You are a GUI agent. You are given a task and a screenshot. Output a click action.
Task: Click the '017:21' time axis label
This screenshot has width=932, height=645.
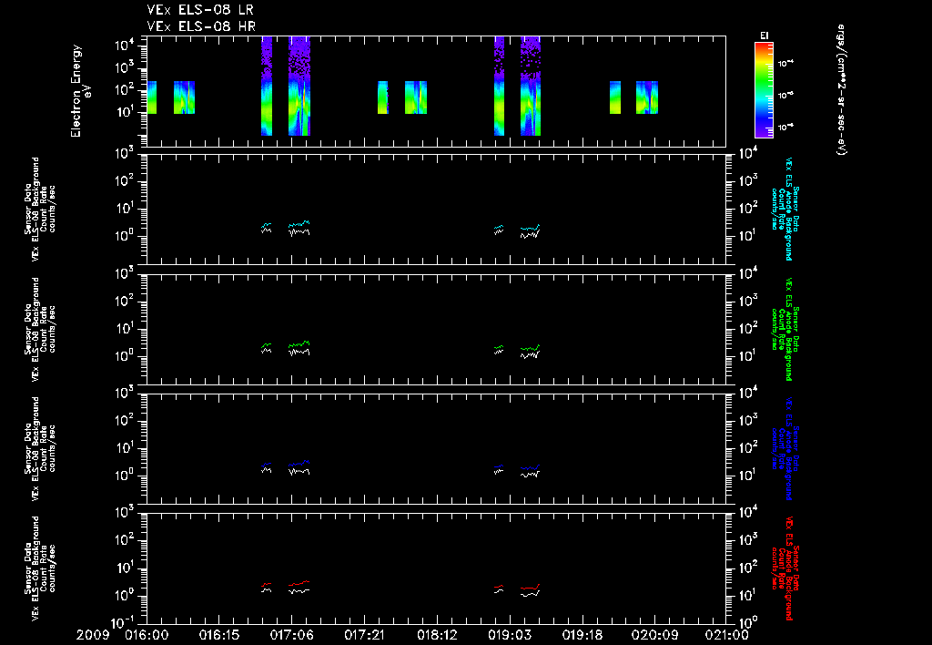364,635
